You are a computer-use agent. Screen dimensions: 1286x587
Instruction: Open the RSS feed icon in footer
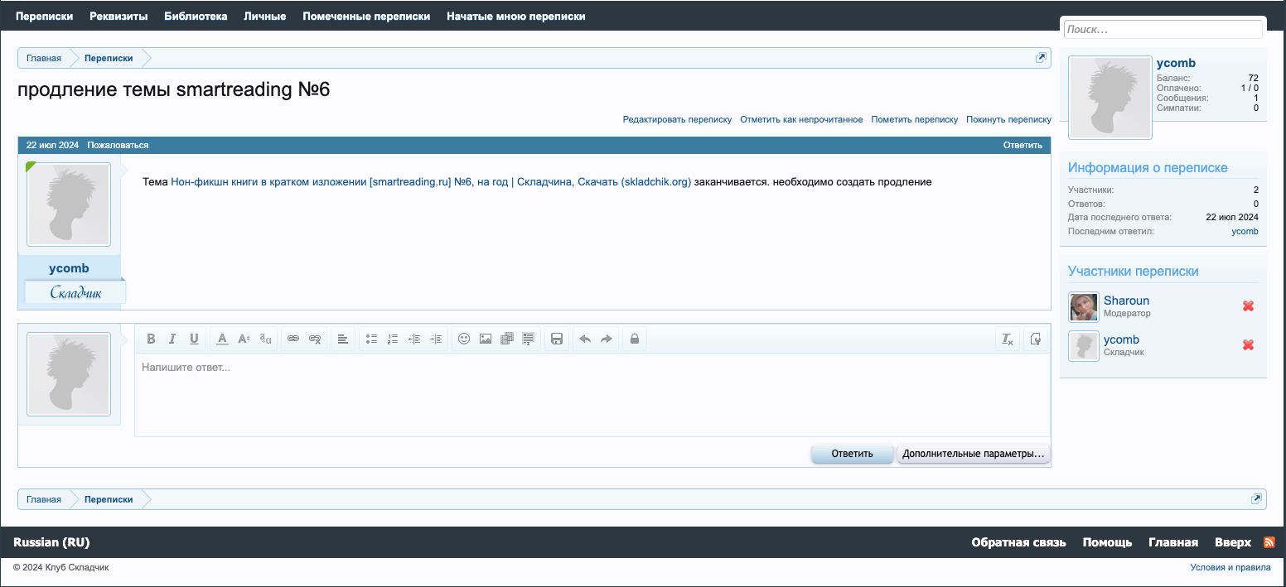[x=1269, y=542]
